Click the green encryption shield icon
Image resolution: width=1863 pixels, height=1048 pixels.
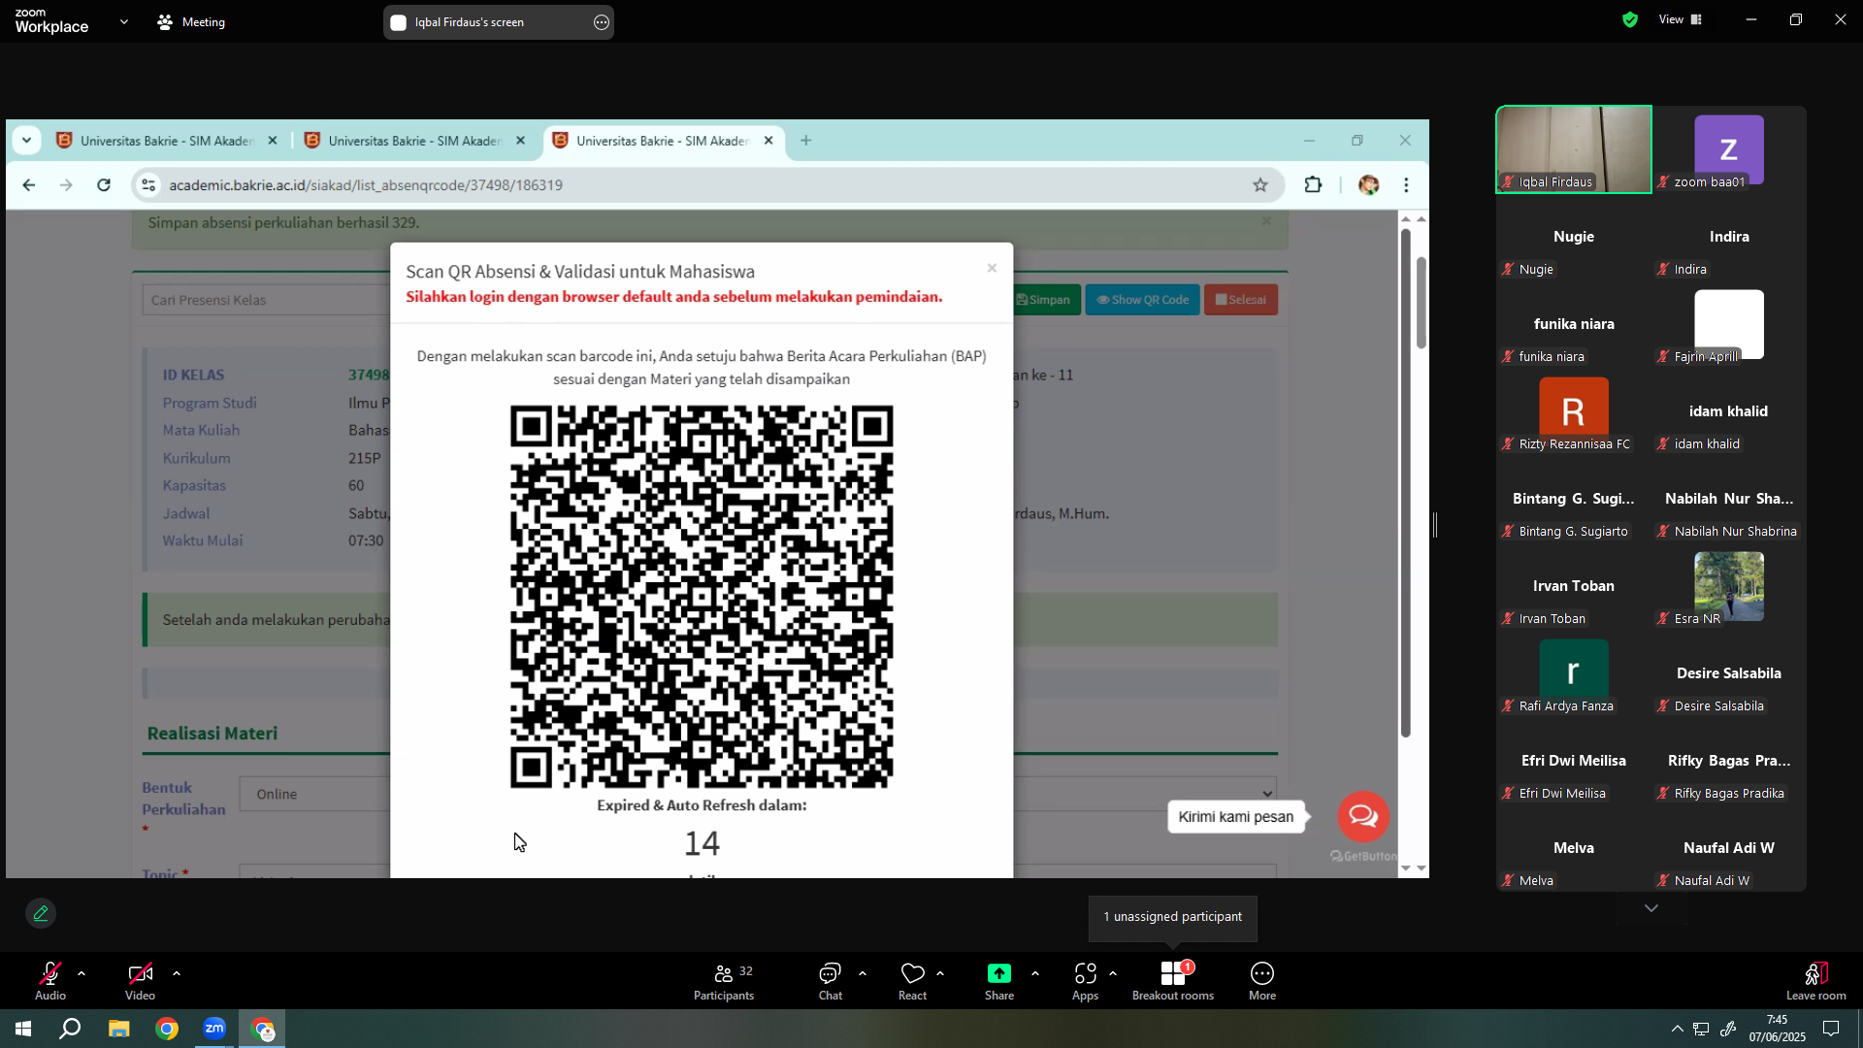point(1630,19)
